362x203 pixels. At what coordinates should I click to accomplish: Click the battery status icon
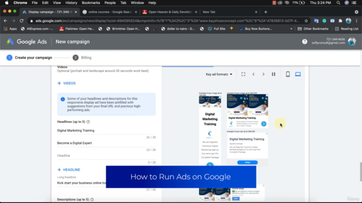[x=302, y=3]
